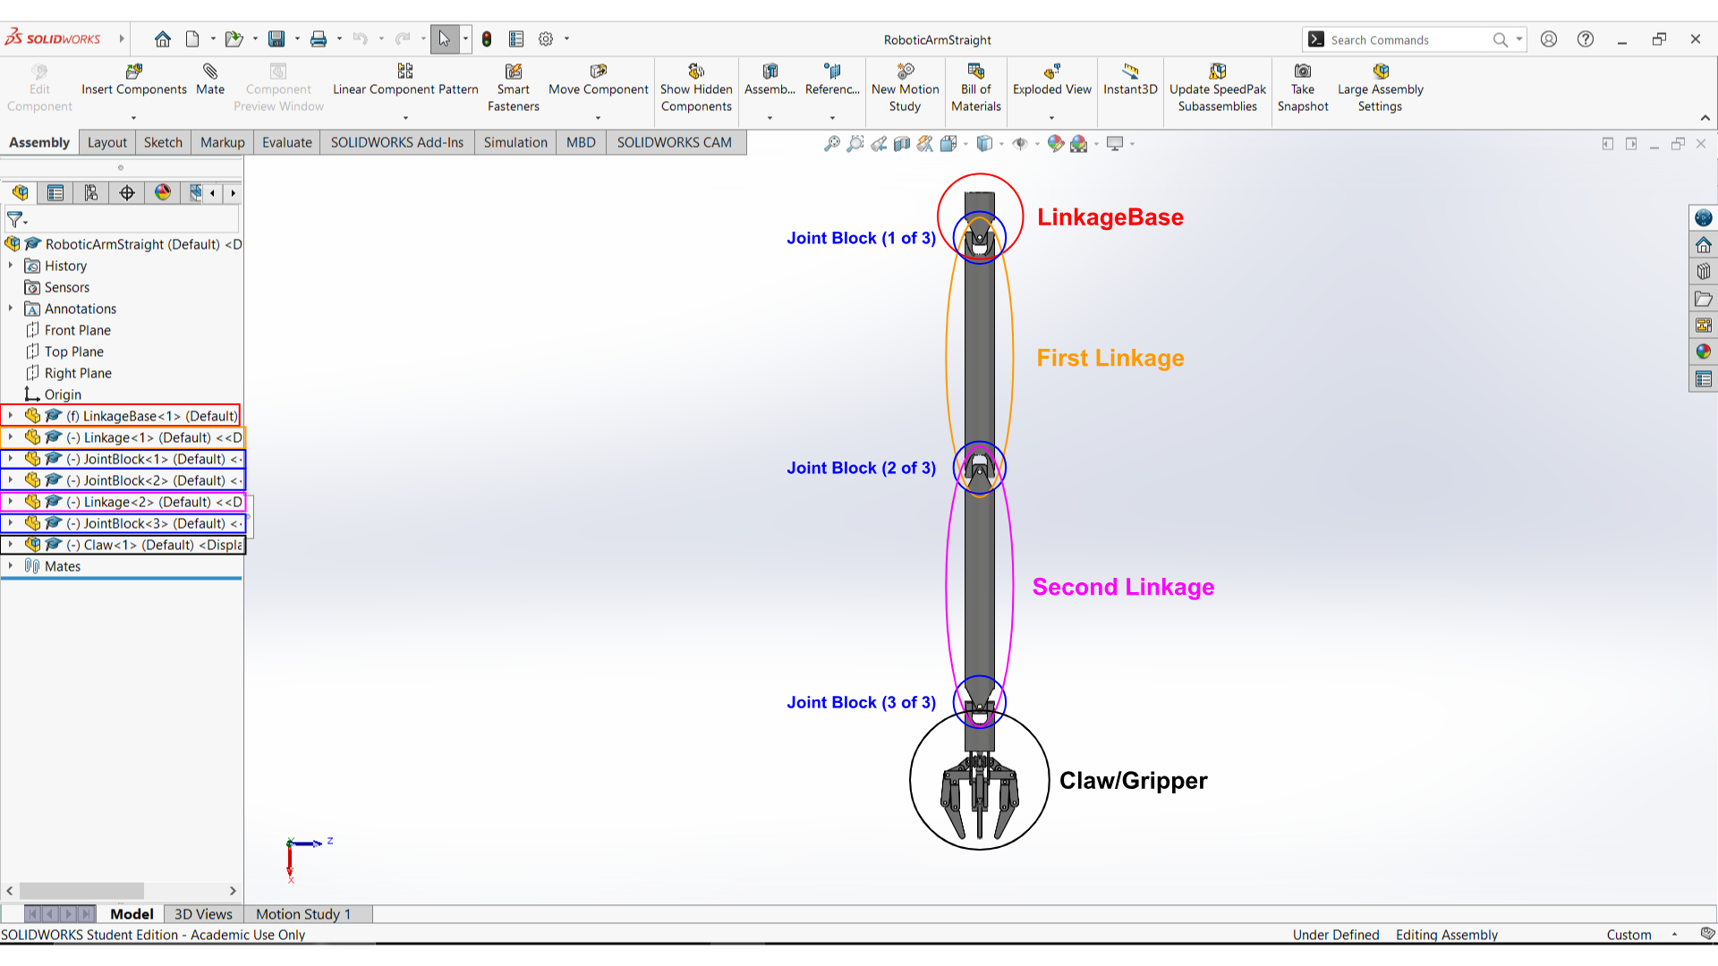This screenshot has width=1718, height=966.
Task: Open the Display Style dropdown arrow
Action: point(1001,143)
